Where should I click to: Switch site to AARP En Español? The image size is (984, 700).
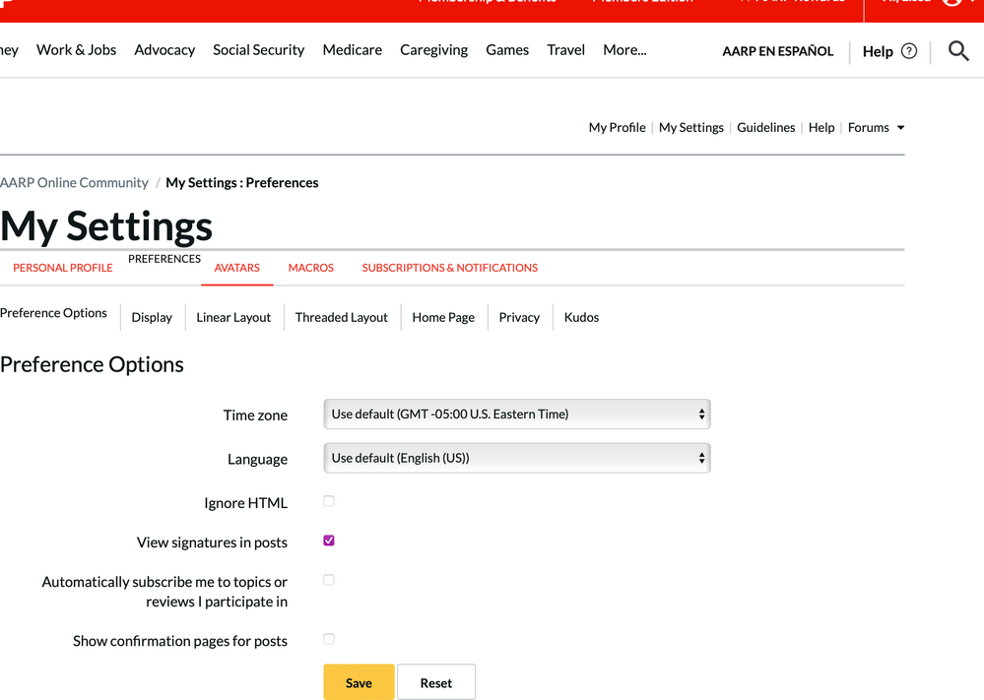pyautogui.click(x=777, y=51)
